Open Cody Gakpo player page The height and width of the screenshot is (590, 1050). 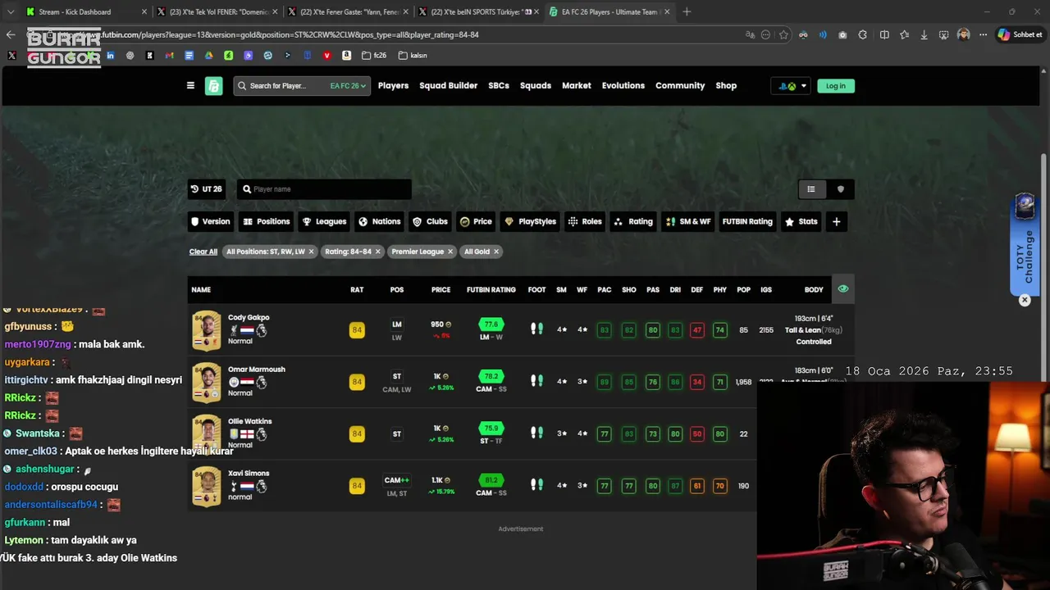point(249,317)
